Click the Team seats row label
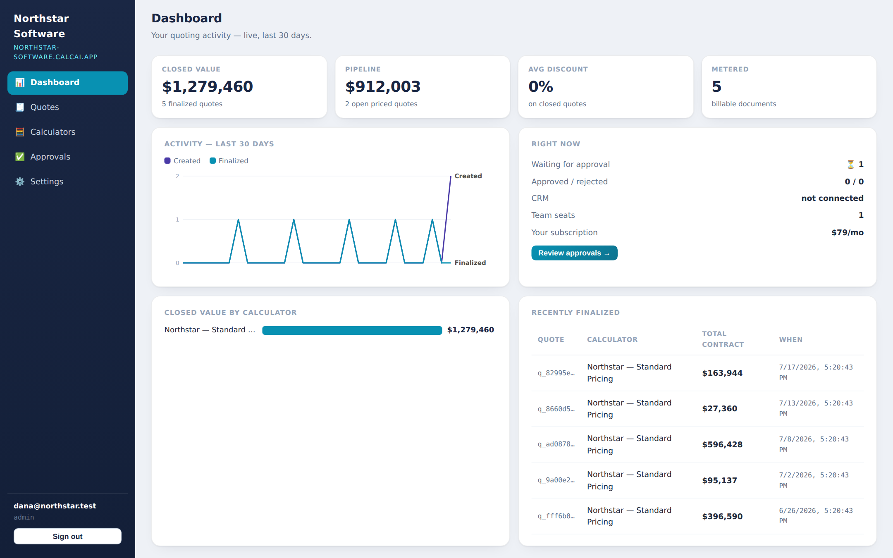This screenshot has width=893, height=558. pos(553,215)
